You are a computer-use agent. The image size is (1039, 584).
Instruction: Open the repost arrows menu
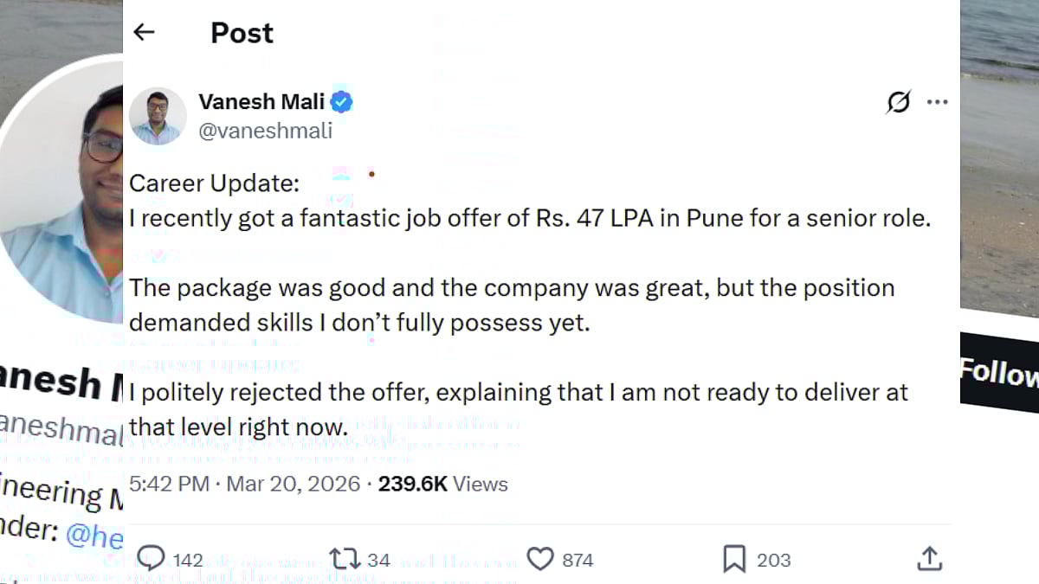point(344,559)
